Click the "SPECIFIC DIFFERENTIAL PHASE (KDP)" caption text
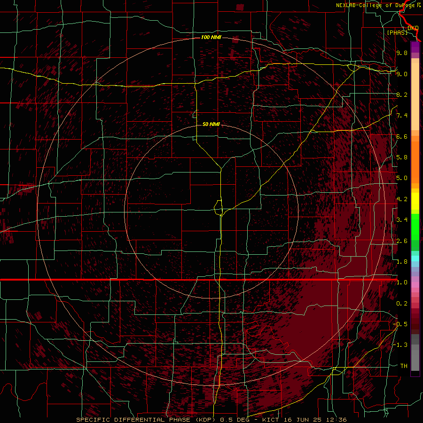 146,420
